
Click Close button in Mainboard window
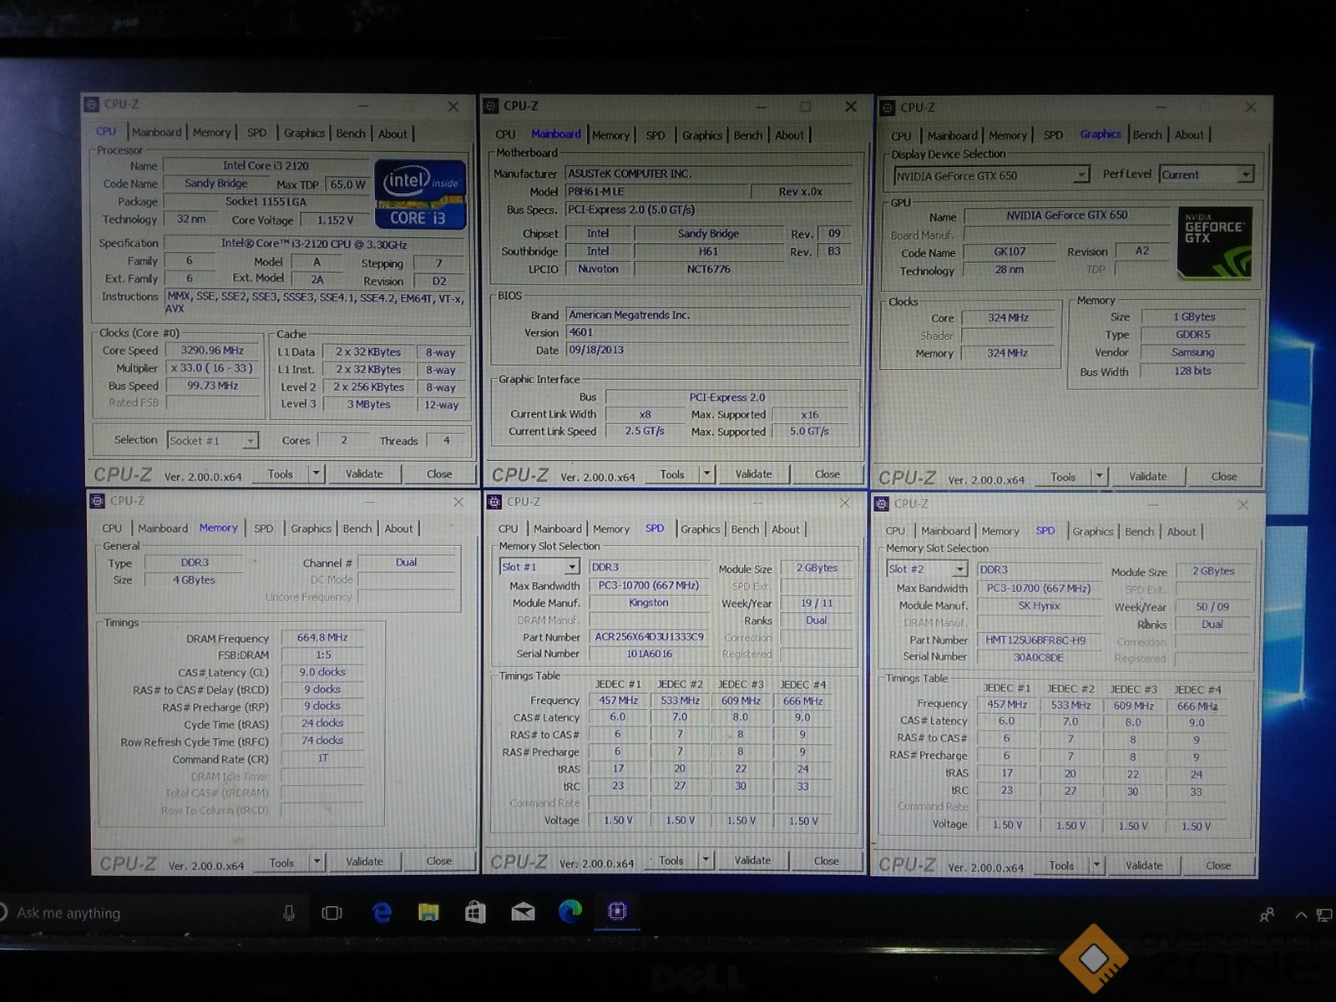point(827,474)
